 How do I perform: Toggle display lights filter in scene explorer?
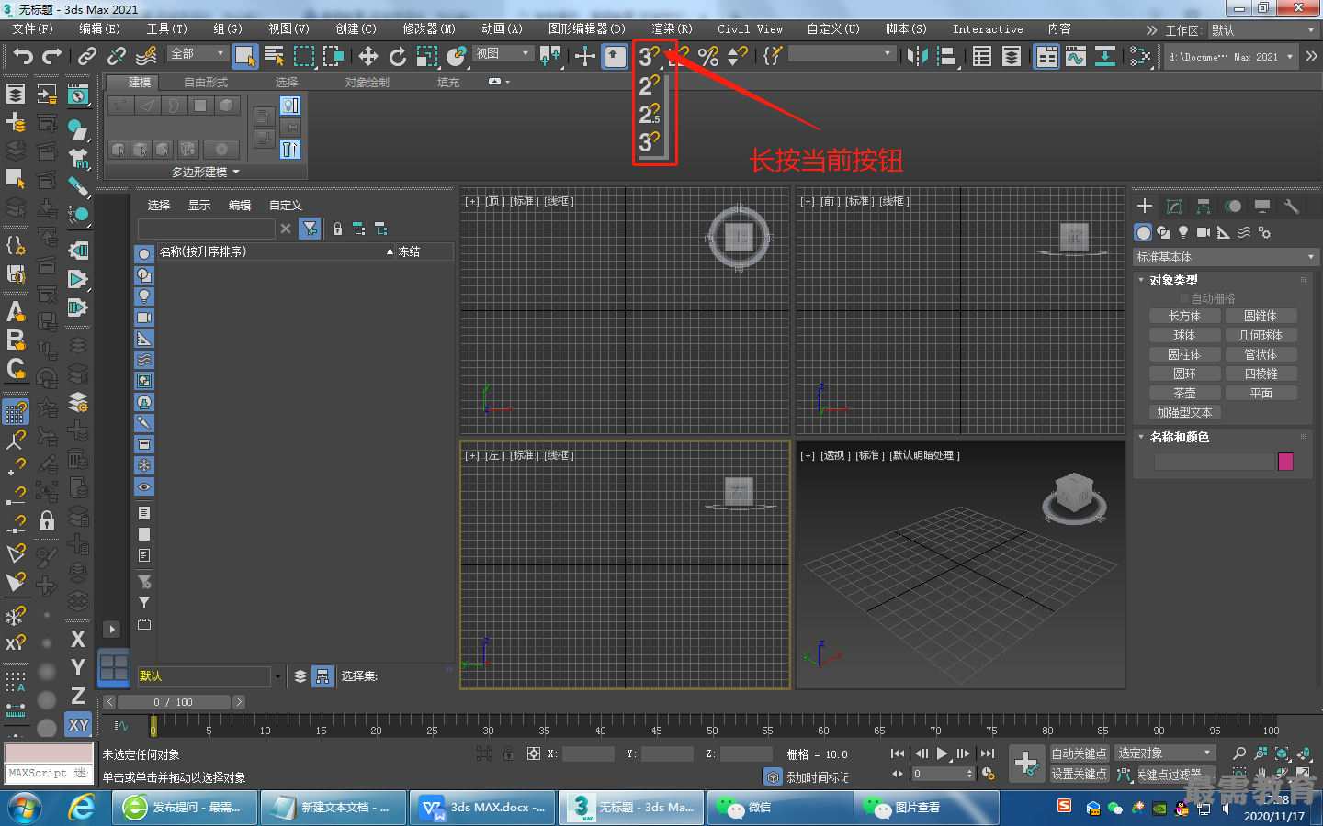[x=144, y=296]
